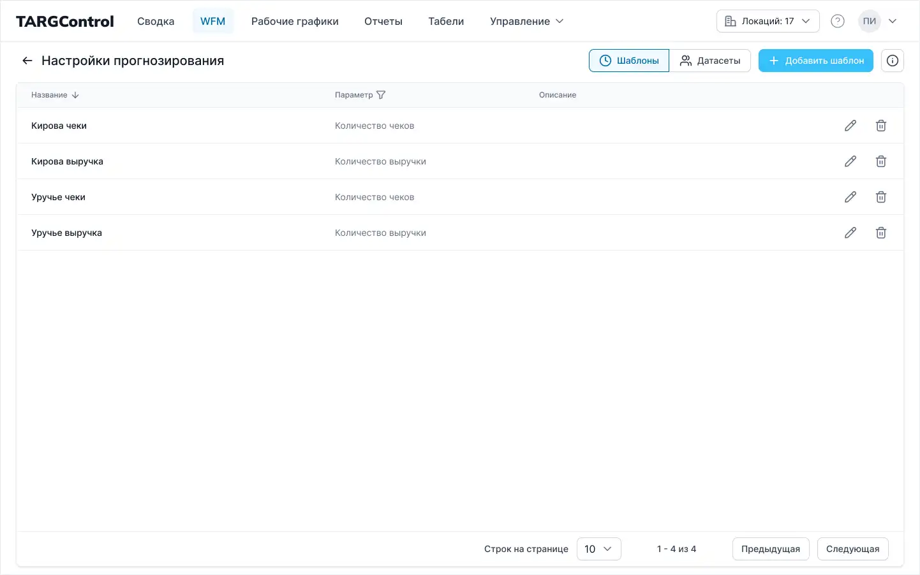Show info via the circled i button
Screen dimensions: 920x575
tap(893, 61)
